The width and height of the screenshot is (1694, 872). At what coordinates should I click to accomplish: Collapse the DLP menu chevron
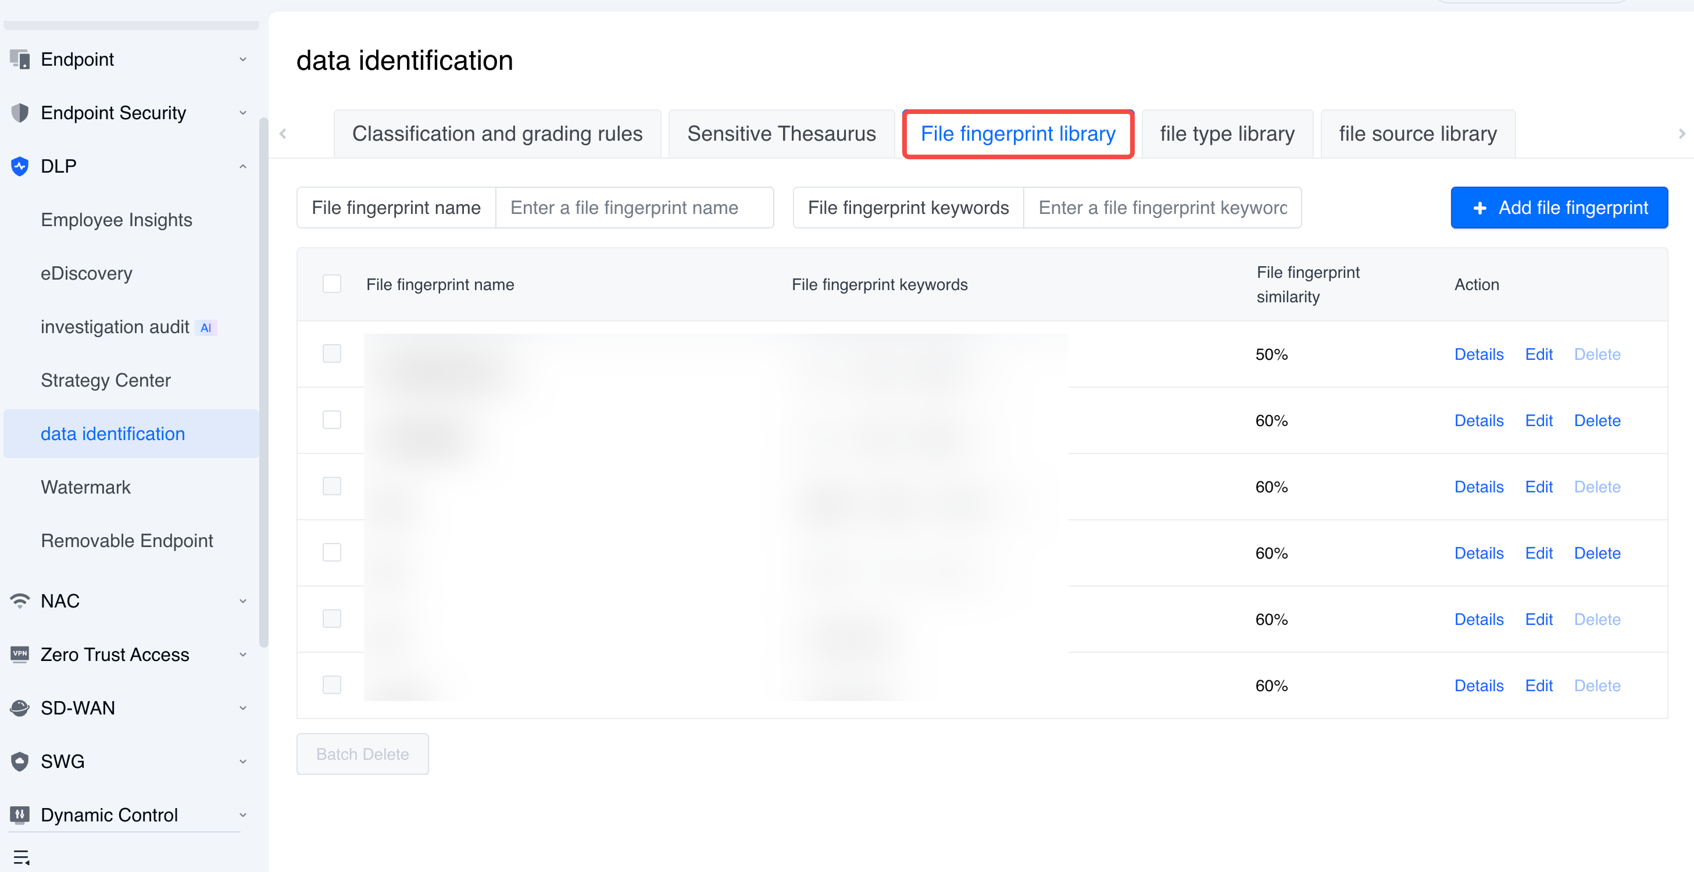tap(242, 166)
